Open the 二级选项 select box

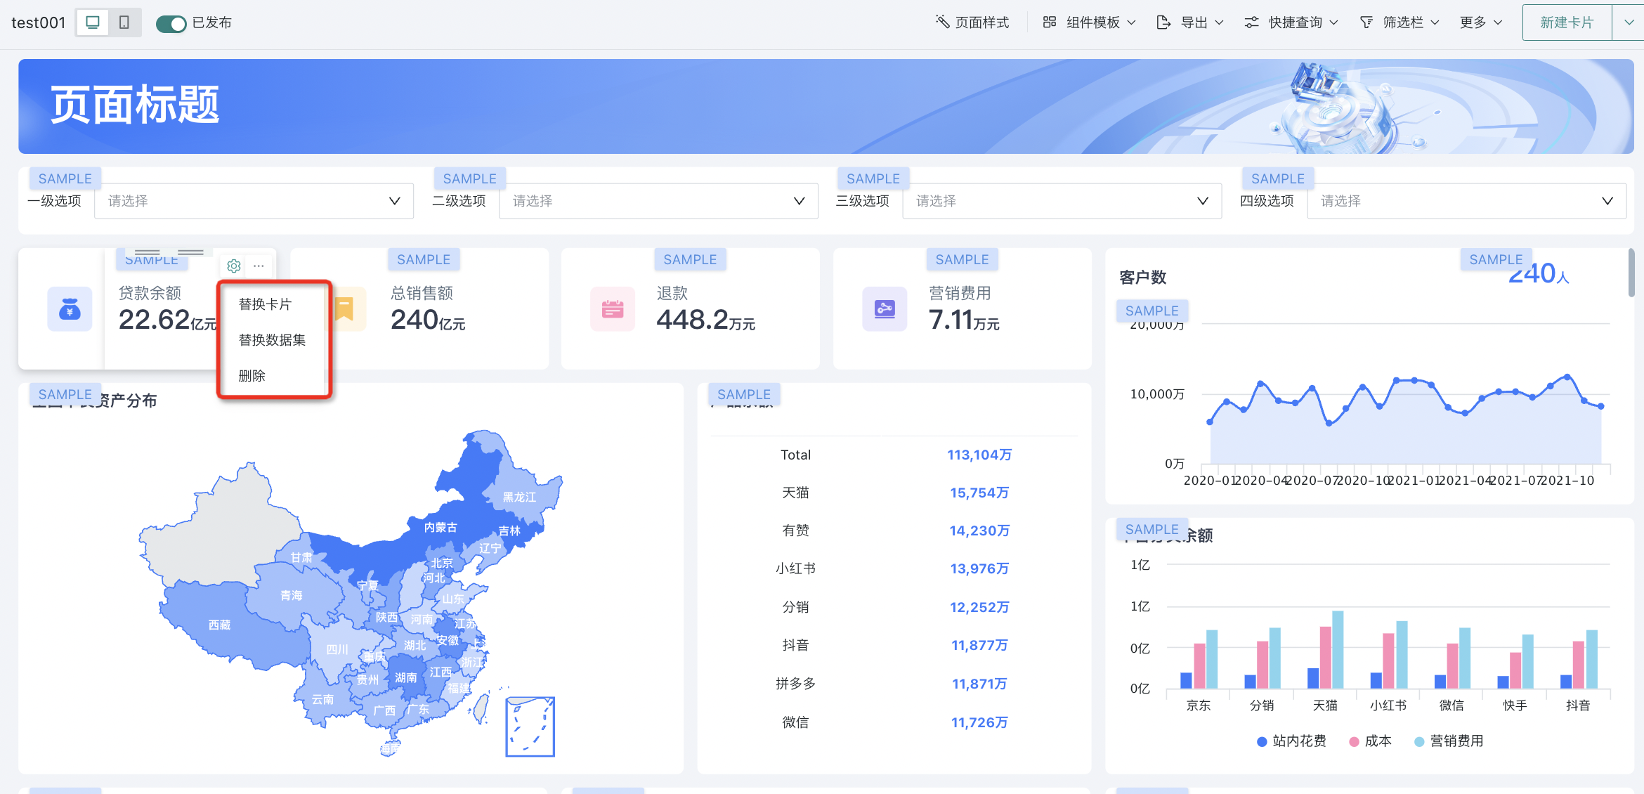(x=658, y=201)
